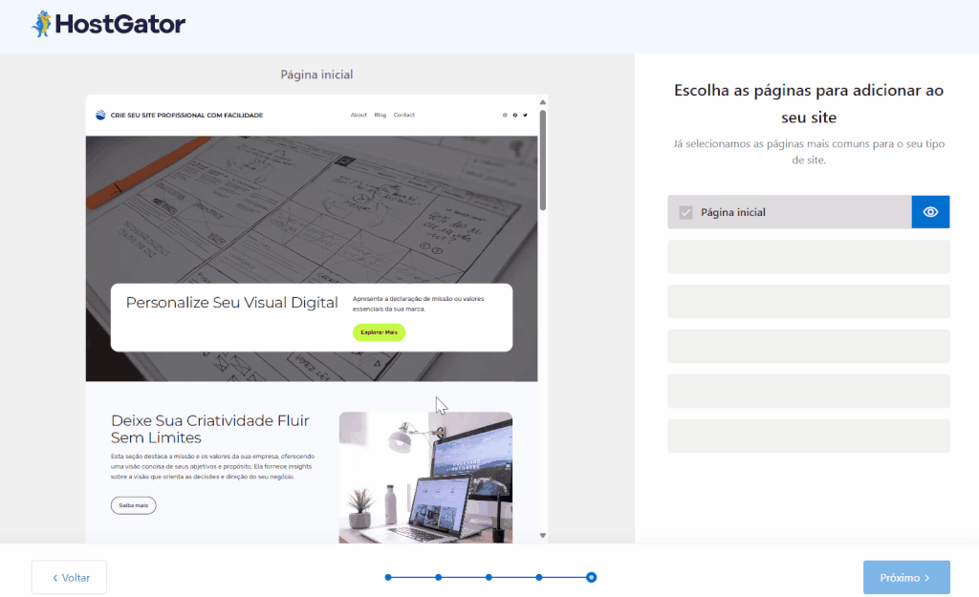Click the chevron in the Voltar button

54,578
